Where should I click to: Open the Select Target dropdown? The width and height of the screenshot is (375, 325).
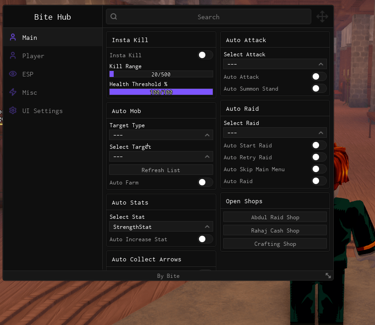pyautogui.click(x=161, y=157)
